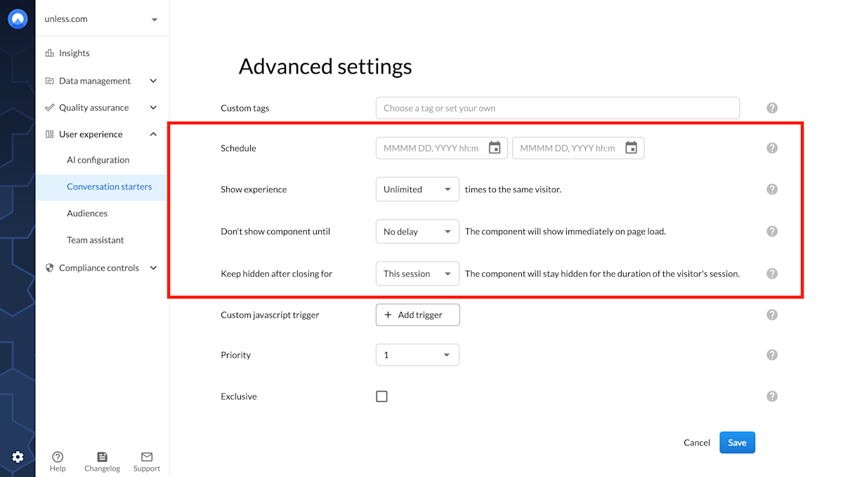
Task: Open the AI configuration page
Action: (x=98, y=159)
